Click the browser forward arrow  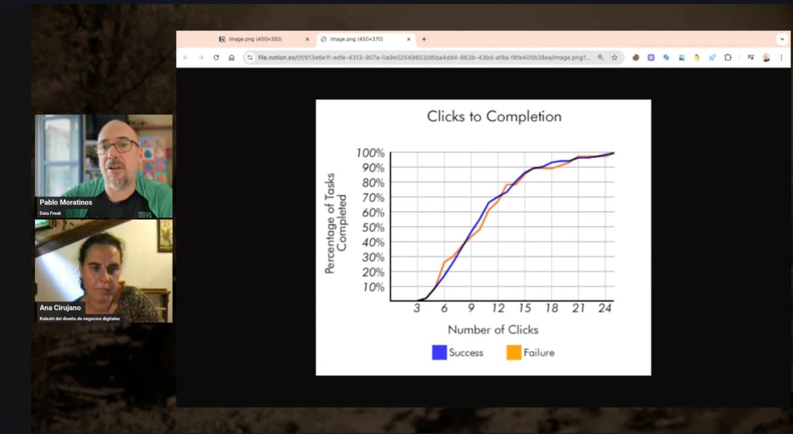pyautogui.click(x=201, y=57)
